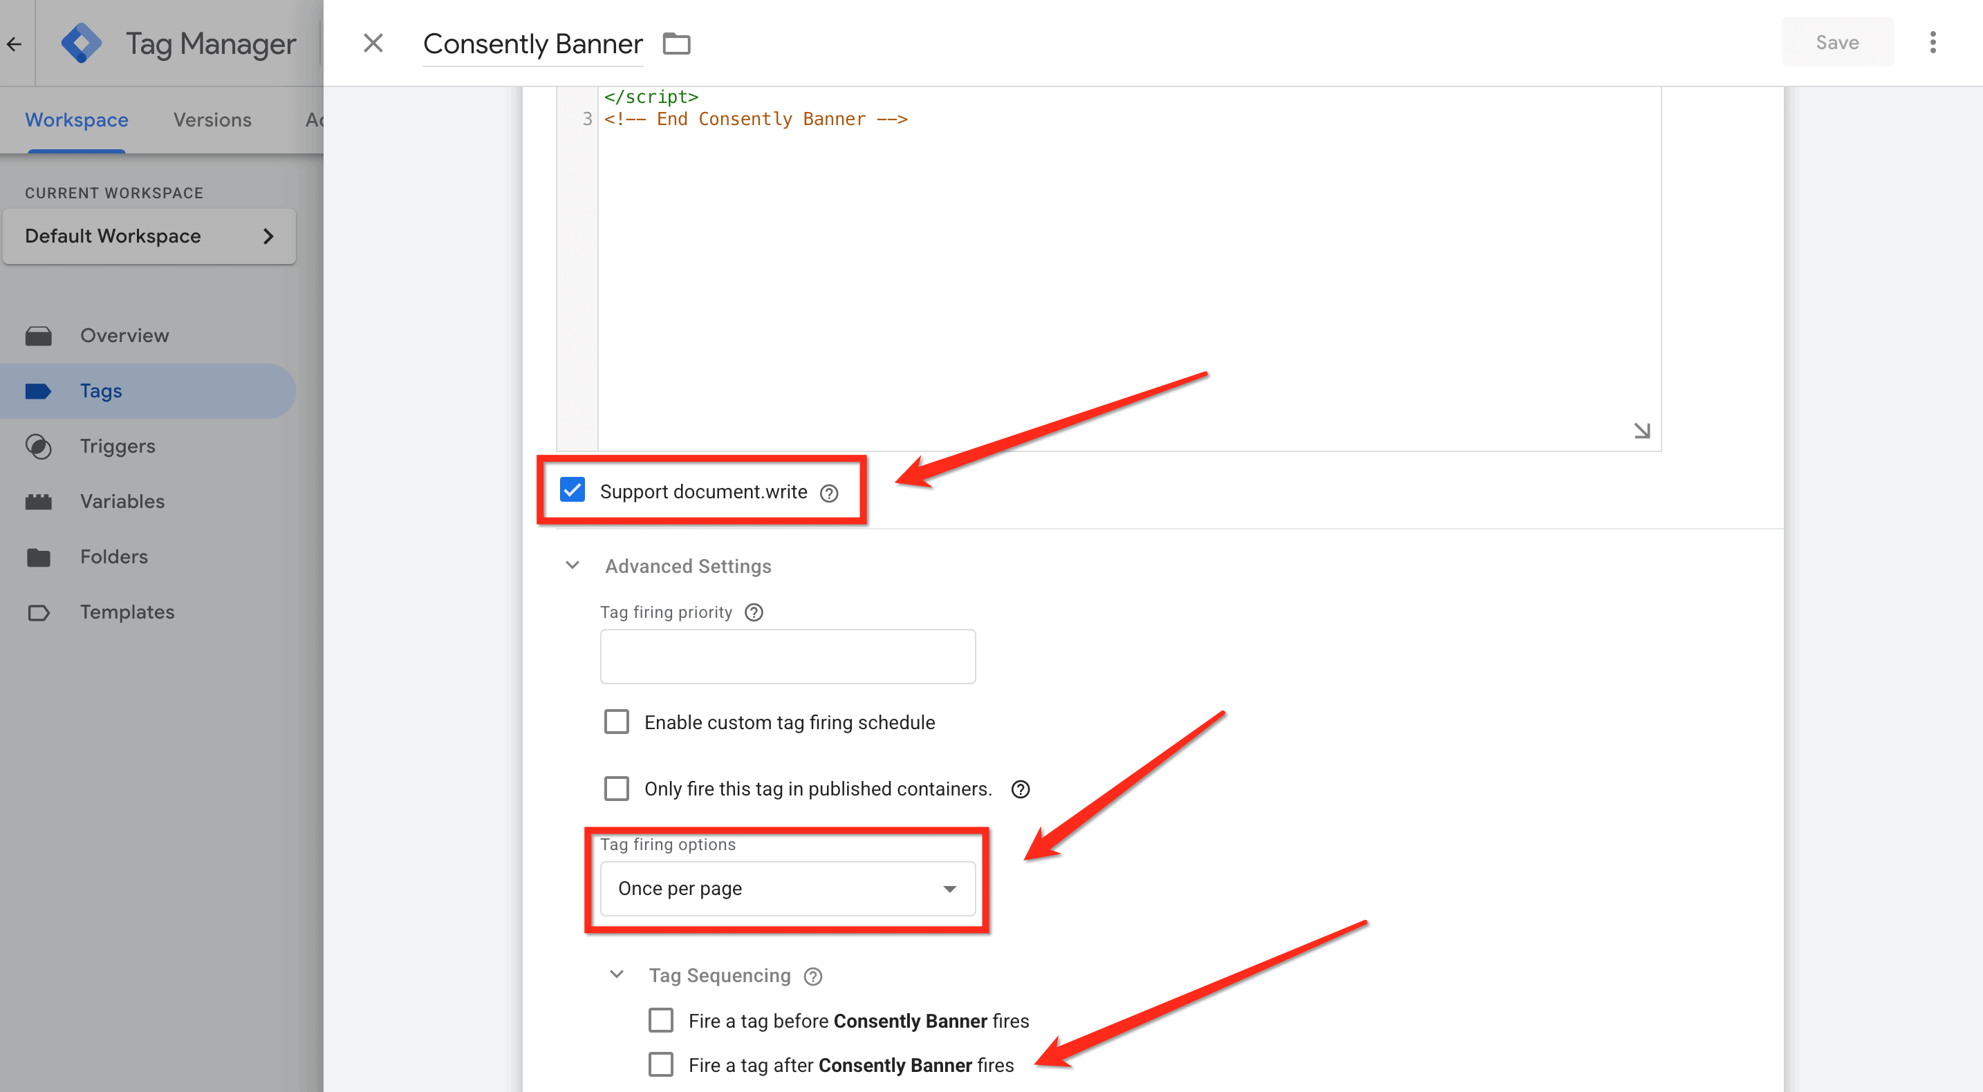The image size is (1983, 1092).
Task: Collapse the Advanced Settings section
Action: click(x=572, y=565)
